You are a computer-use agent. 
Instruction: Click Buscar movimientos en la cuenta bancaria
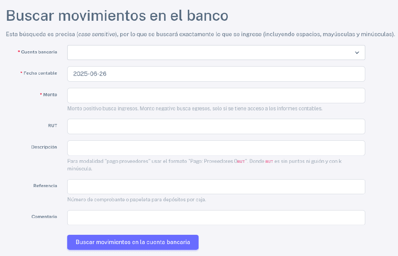pos(133,242)
